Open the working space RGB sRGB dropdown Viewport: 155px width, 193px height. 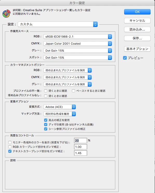coord(78,37)
